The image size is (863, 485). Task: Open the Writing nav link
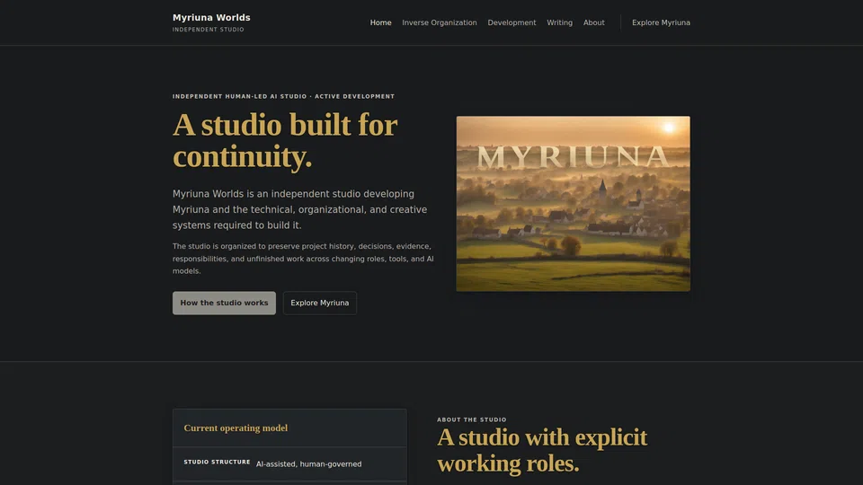(x=559, y=22)
